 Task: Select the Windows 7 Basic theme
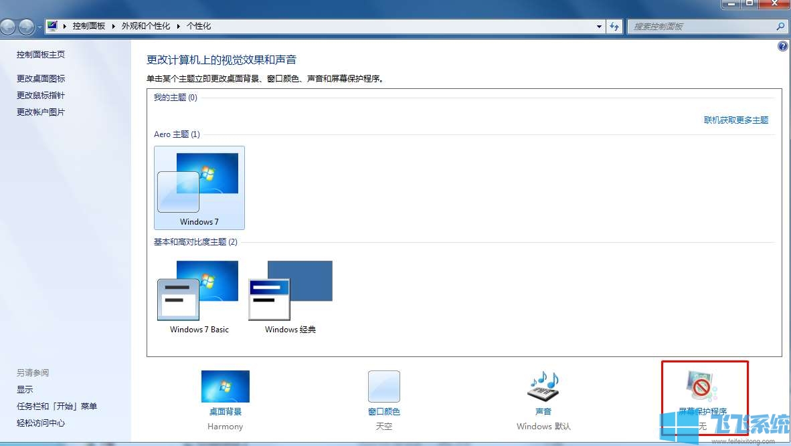pyautogui.click(x=199, y=290)
